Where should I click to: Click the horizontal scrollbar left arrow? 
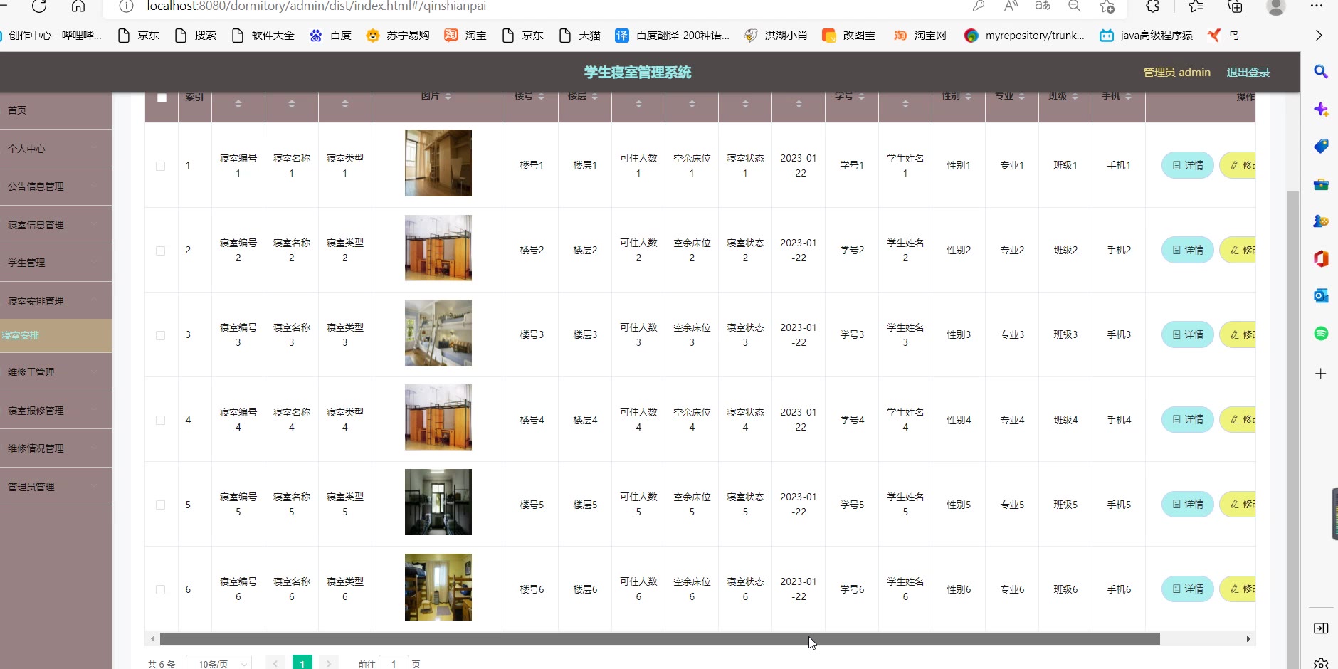[152, 639]
